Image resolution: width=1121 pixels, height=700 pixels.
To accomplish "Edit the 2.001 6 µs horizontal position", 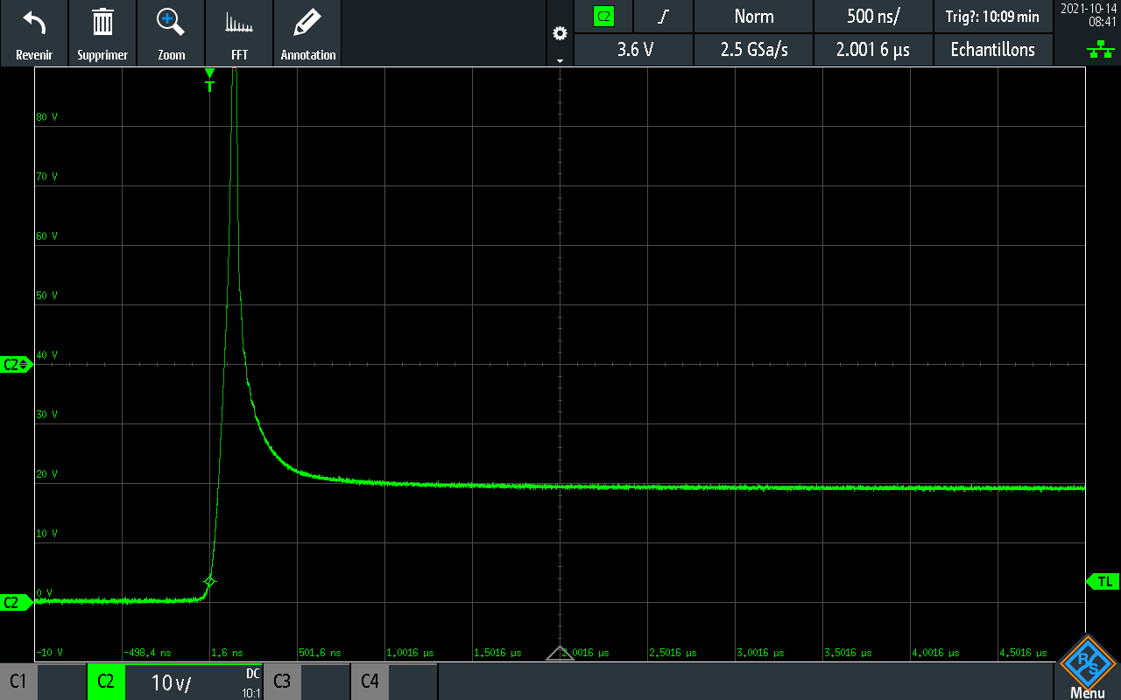I will point(873,50).
